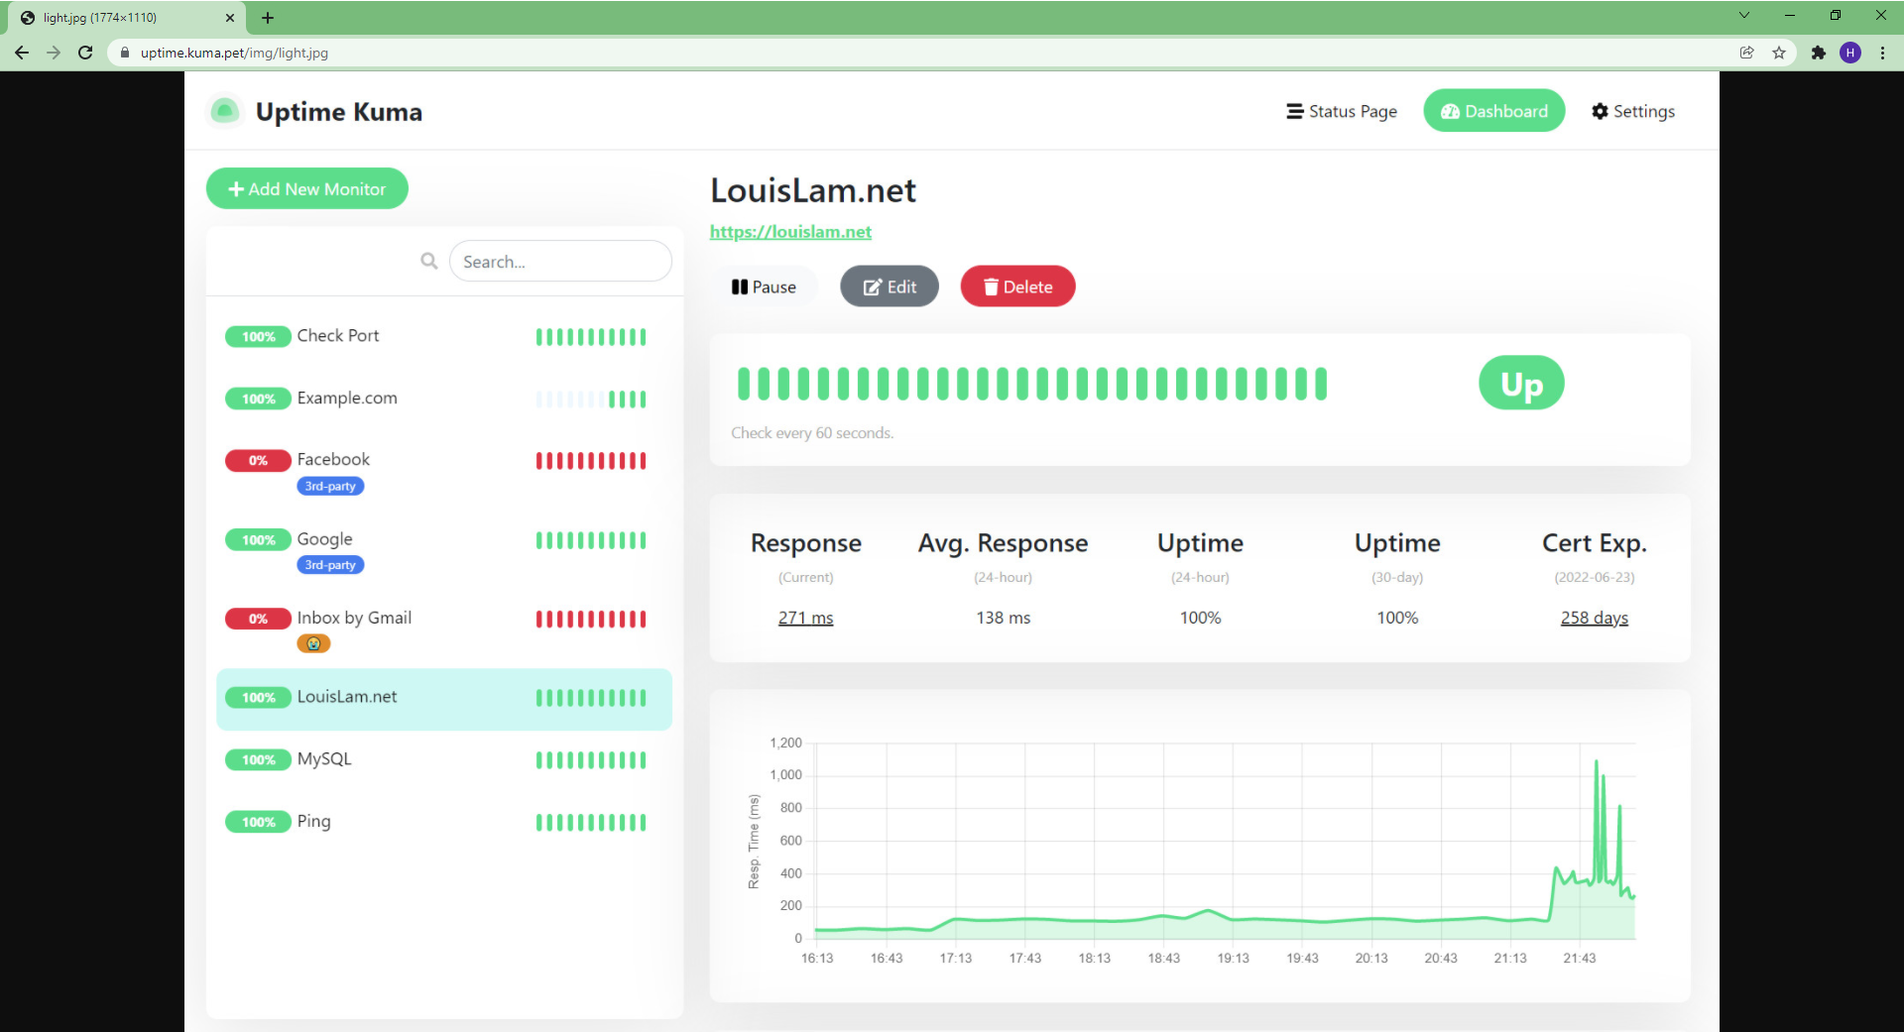This screenshot has width=1904, height=1032.
Task: Click the Cert Exp. column heading
Action: [1594, 543]
